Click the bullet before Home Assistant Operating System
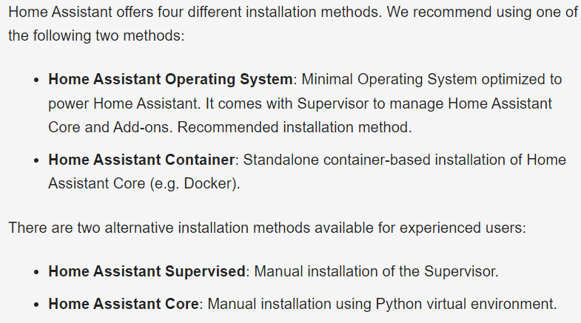Viewport: 581px width, 323px height. [x=36, y=81]
